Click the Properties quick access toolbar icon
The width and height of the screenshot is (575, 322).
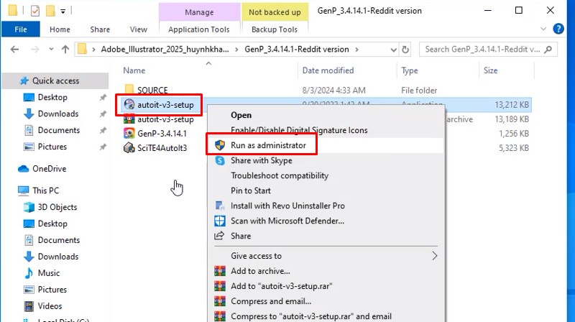36,11
